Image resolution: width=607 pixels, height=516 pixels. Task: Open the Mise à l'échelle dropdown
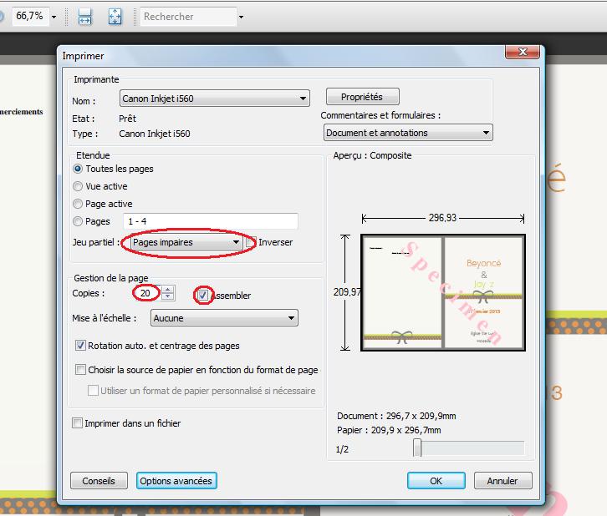pos(224,318)
